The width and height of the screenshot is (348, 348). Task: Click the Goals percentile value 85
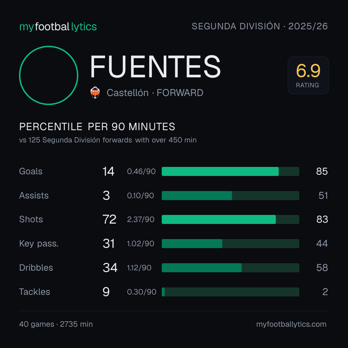click(322, 171)
